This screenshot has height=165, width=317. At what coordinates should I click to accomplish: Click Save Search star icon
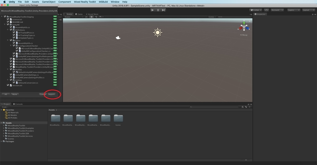tap(249, 107)
